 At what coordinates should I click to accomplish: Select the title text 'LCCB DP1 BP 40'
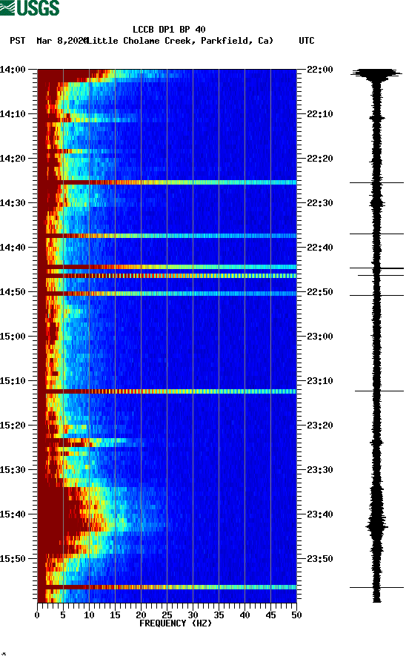pyautogui.click(x=169, y=30)
